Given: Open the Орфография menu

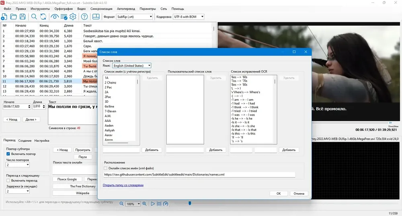Looking at the screenshot, I should [64, 9].
